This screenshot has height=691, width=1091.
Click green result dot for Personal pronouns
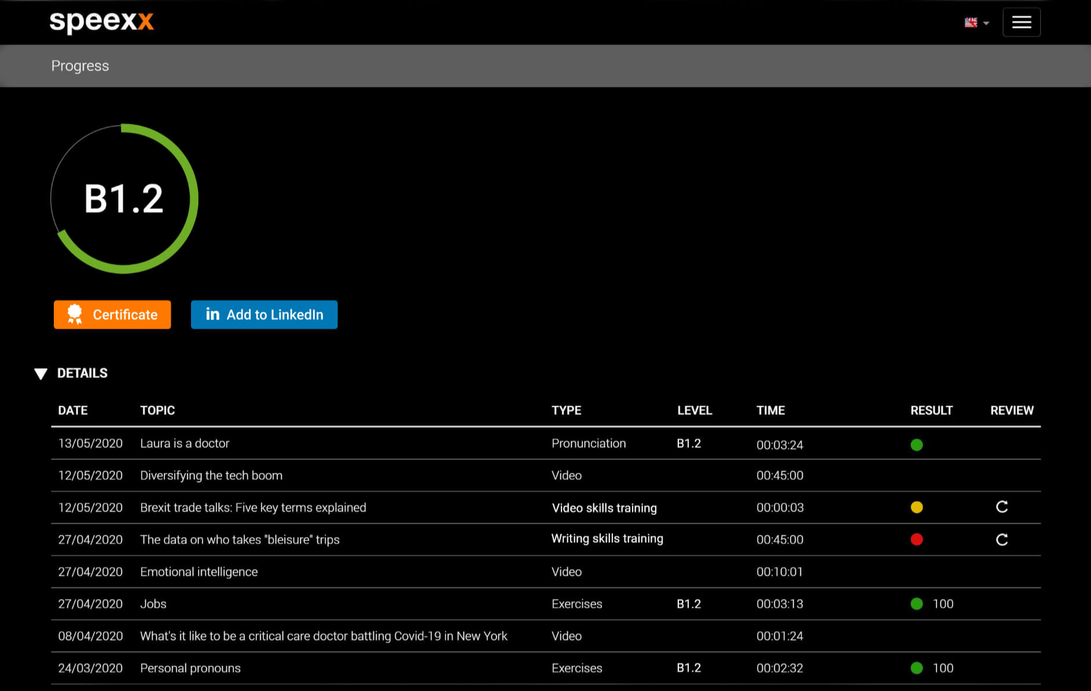click(x=917, y=668)
